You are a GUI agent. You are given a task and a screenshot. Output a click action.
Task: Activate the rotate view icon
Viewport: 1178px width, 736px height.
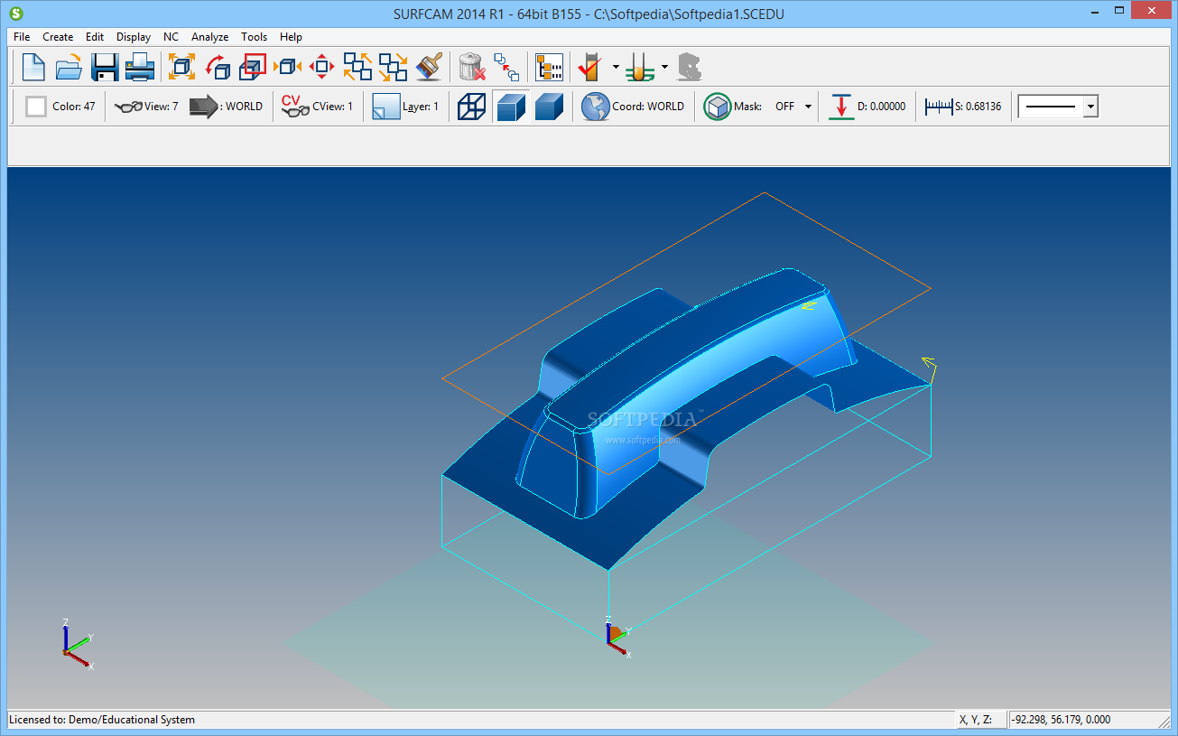(x=218, y=67)
